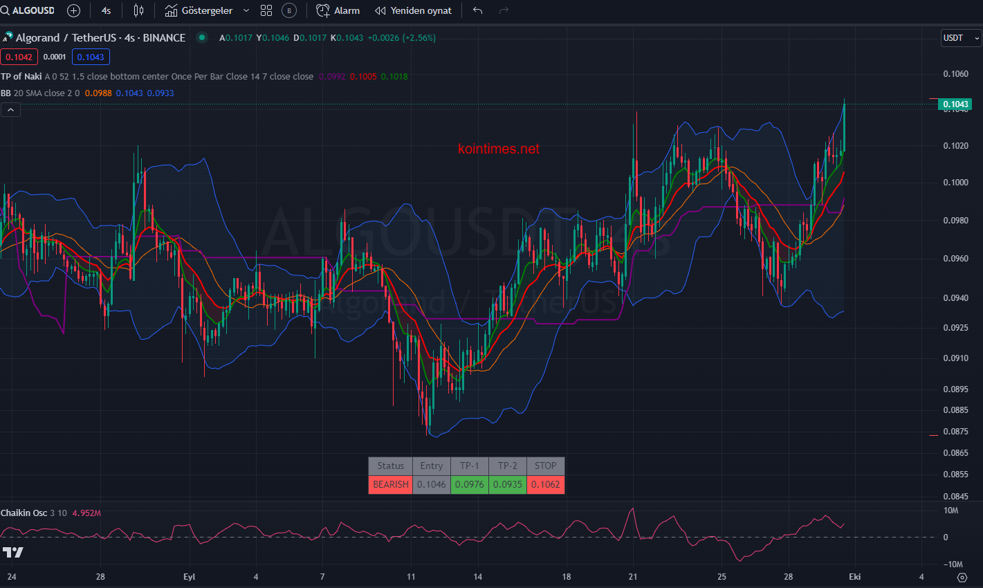Click the 0.0875 price axis label
This screenshot has width=983, height=588.
click(x=956, y=432)
